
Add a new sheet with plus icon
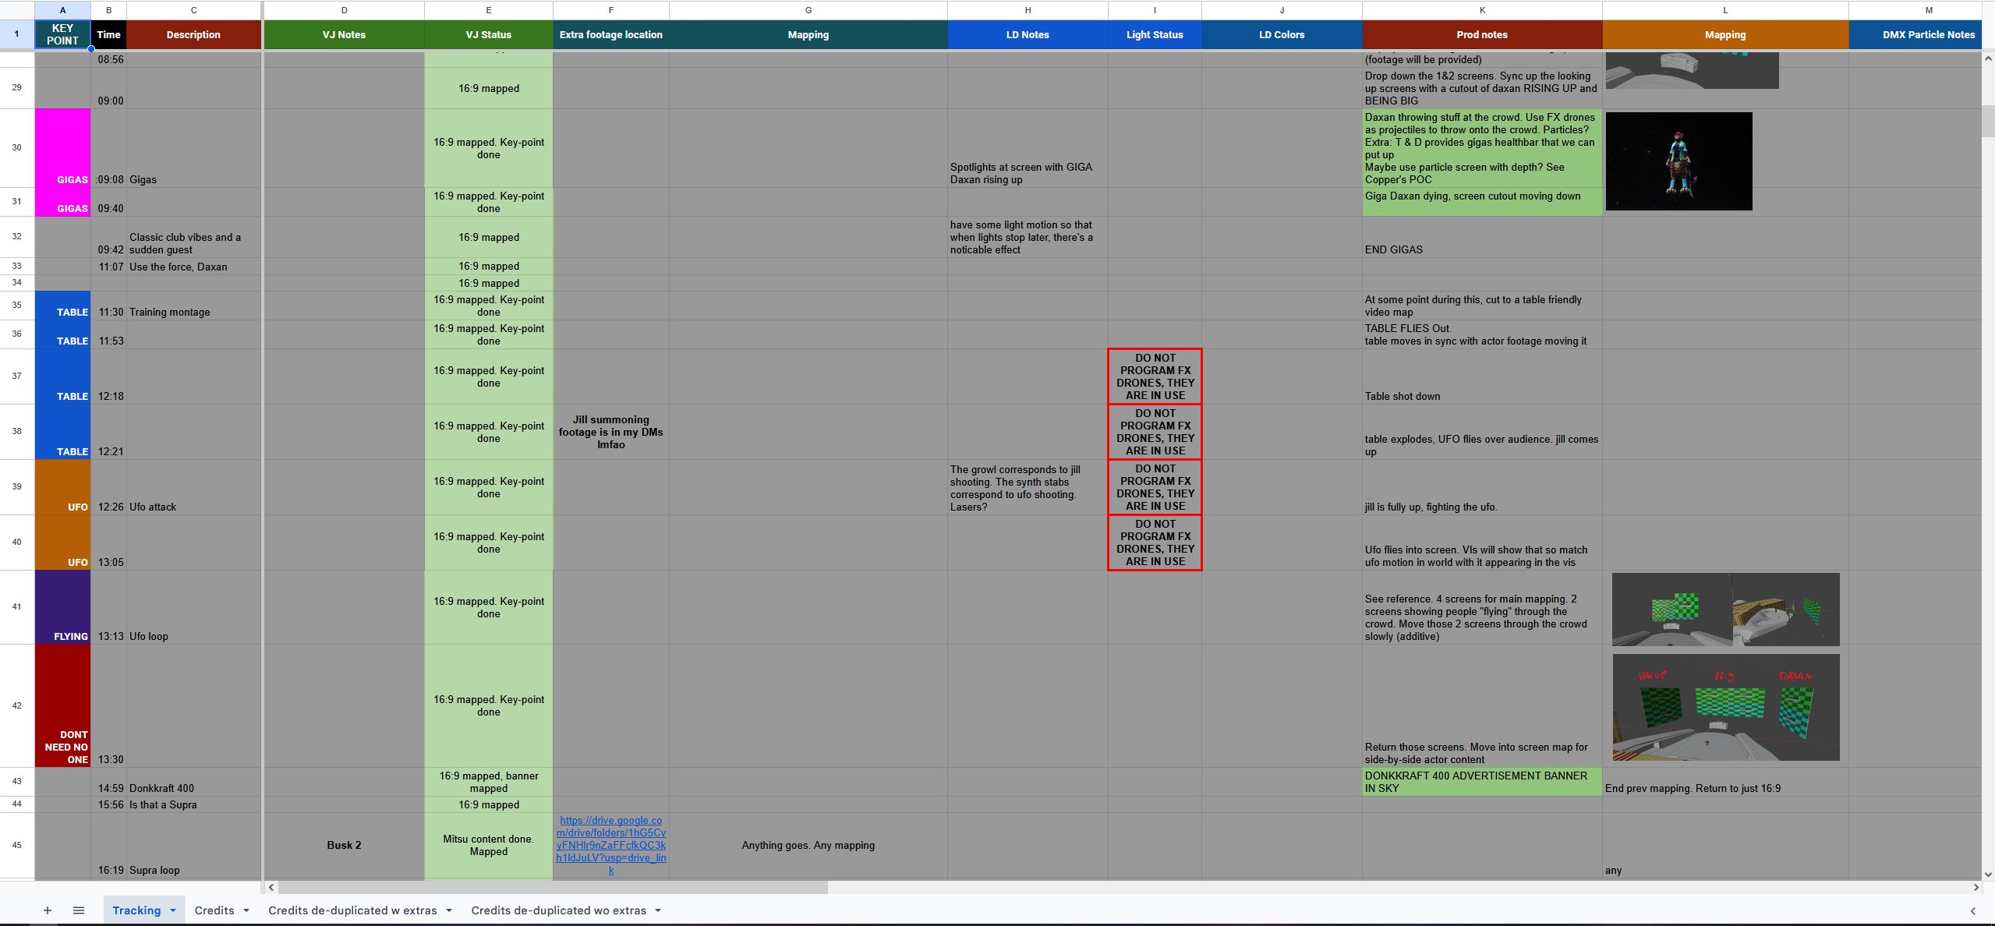pyautogui.click(x=48, y=910)
